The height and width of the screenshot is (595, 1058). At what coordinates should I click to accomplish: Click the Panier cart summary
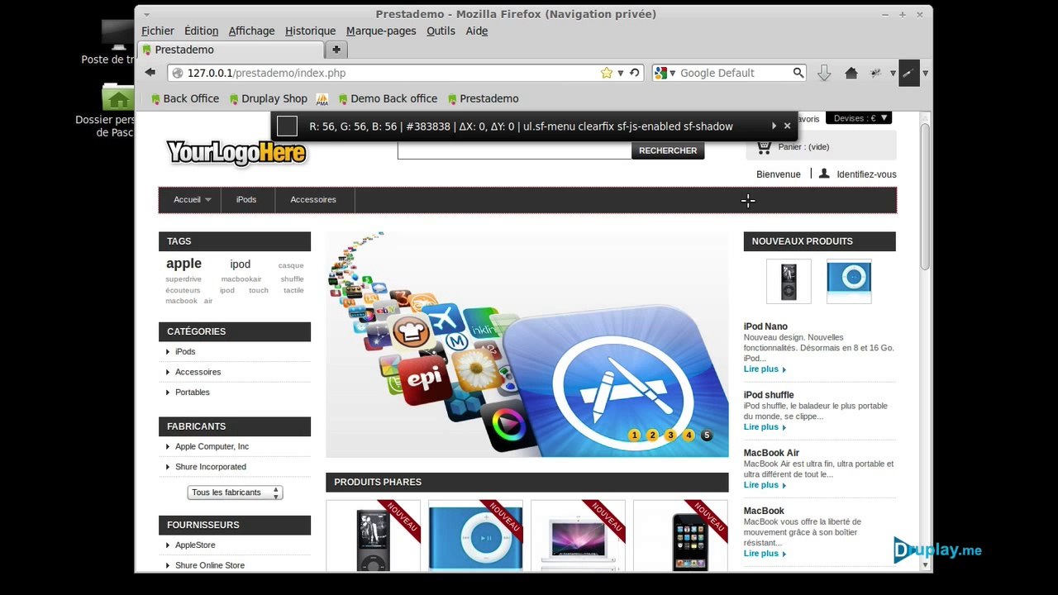point(821,146)
